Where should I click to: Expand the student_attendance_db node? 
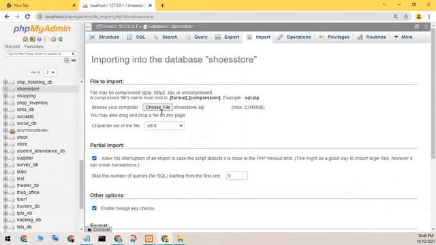[x=5, y=151]
